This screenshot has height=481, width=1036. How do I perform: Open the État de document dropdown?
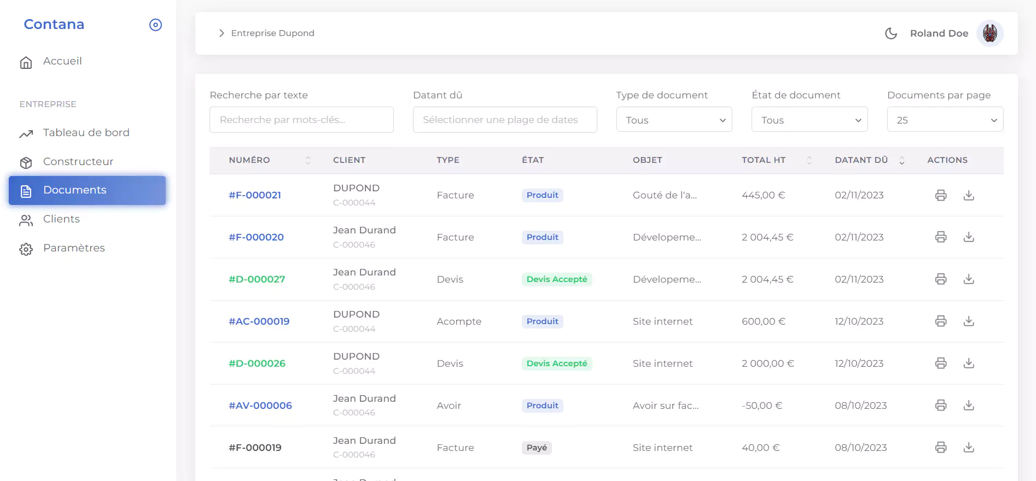pos(810,120)
